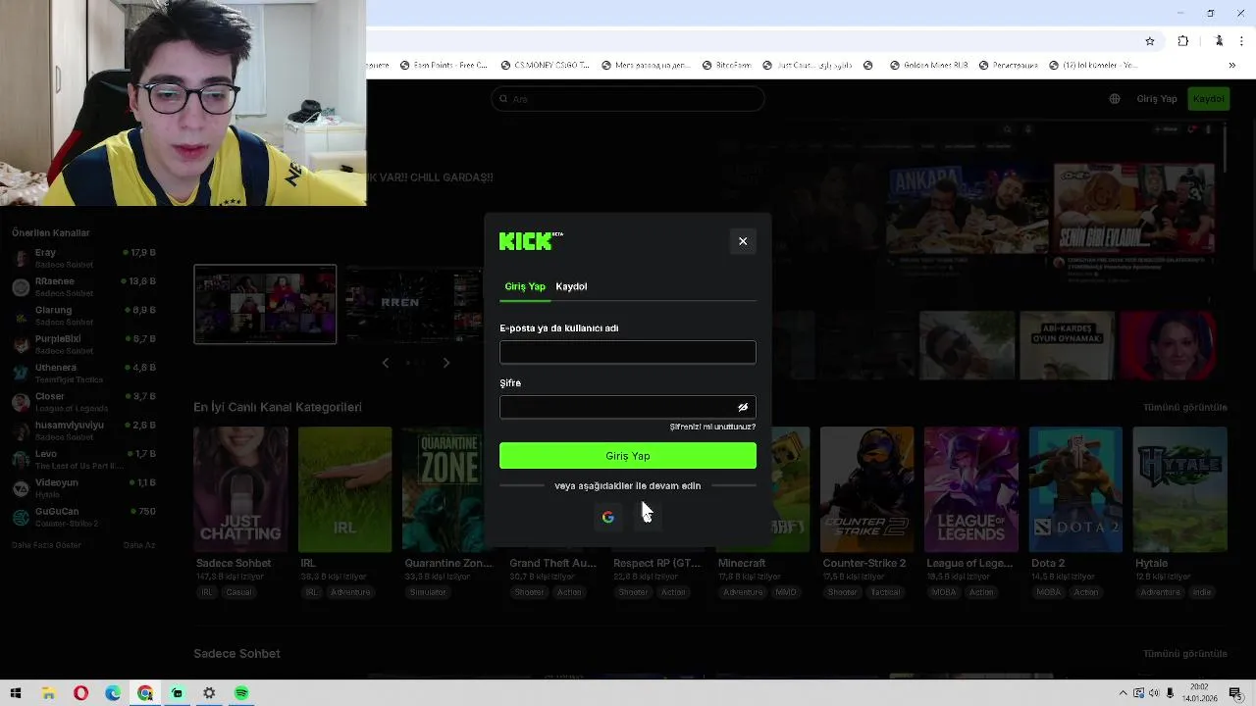This screenshot has height=706, width=1256.
Task: Click GuGuCan avatar in sidebar
Action: coord(21,517)
